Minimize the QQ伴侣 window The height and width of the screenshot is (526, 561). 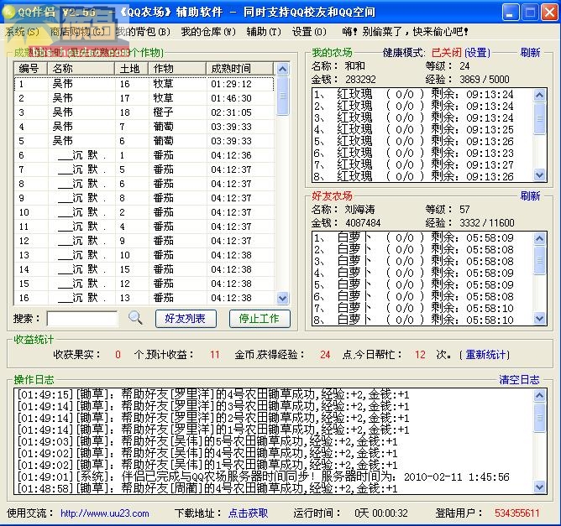tap(511, 13)
